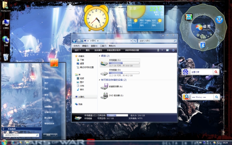The width and height of the screenshot is (232, 145).
Task: Click the www.51ztzj.com search gadget field
Action: (202, 97)
